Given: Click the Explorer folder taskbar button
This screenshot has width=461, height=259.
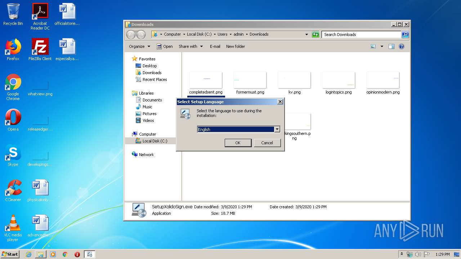Looking at the screenshot, I should tap(41, 254).
